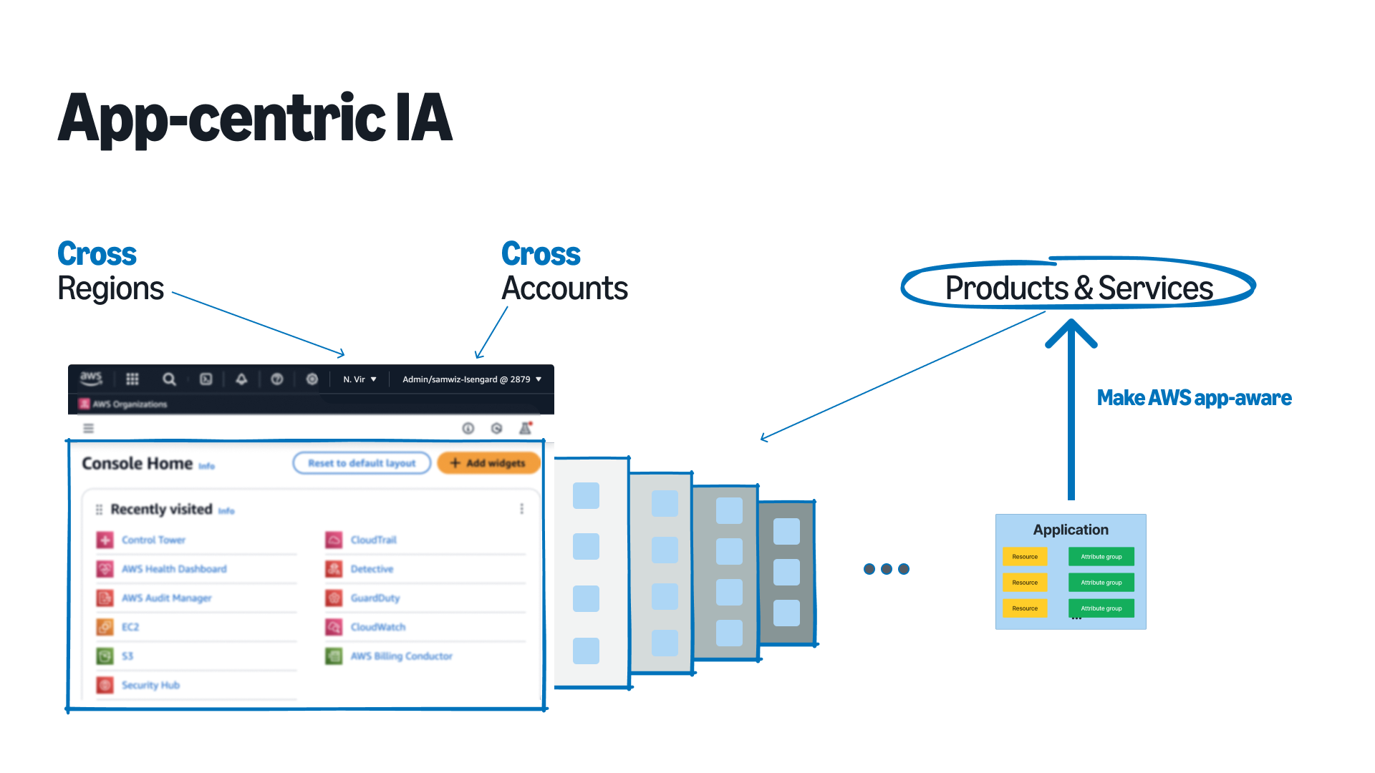Click the clock history icon below the header
The image size is (1375, 773).
tap(496, 428)
